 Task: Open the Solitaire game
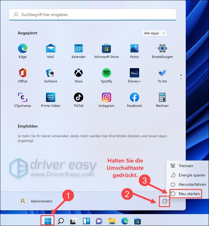click(51, 75)
